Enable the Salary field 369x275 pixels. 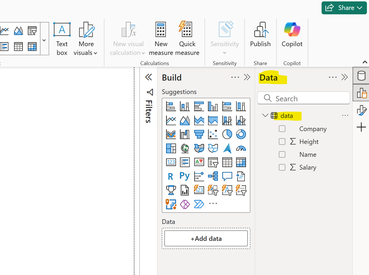(282, 167)
